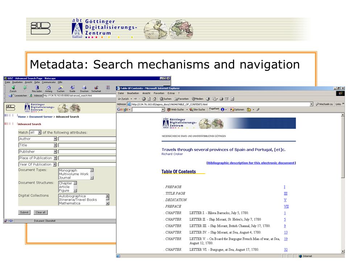This screenshot has height=261, width=348.
Task: Click history icon after Medien button
Action: tap(208, 99)
